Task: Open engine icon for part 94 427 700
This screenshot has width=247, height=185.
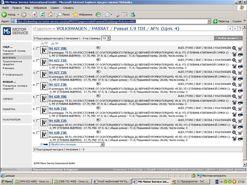Action: [x=234, y=54]
